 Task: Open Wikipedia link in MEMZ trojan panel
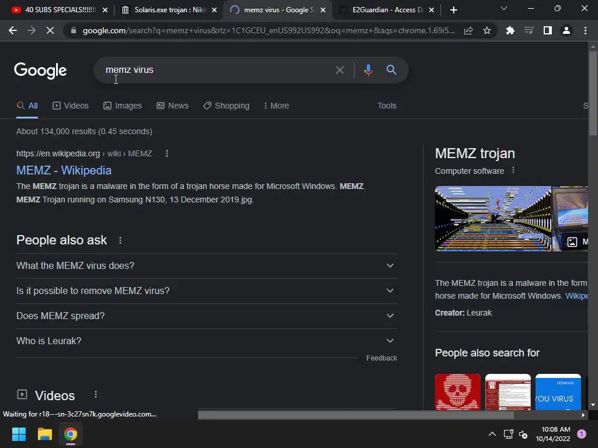576,296
